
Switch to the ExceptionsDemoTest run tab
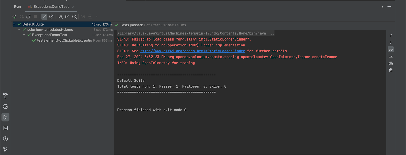pyautogui.click(x=51, y=7)
